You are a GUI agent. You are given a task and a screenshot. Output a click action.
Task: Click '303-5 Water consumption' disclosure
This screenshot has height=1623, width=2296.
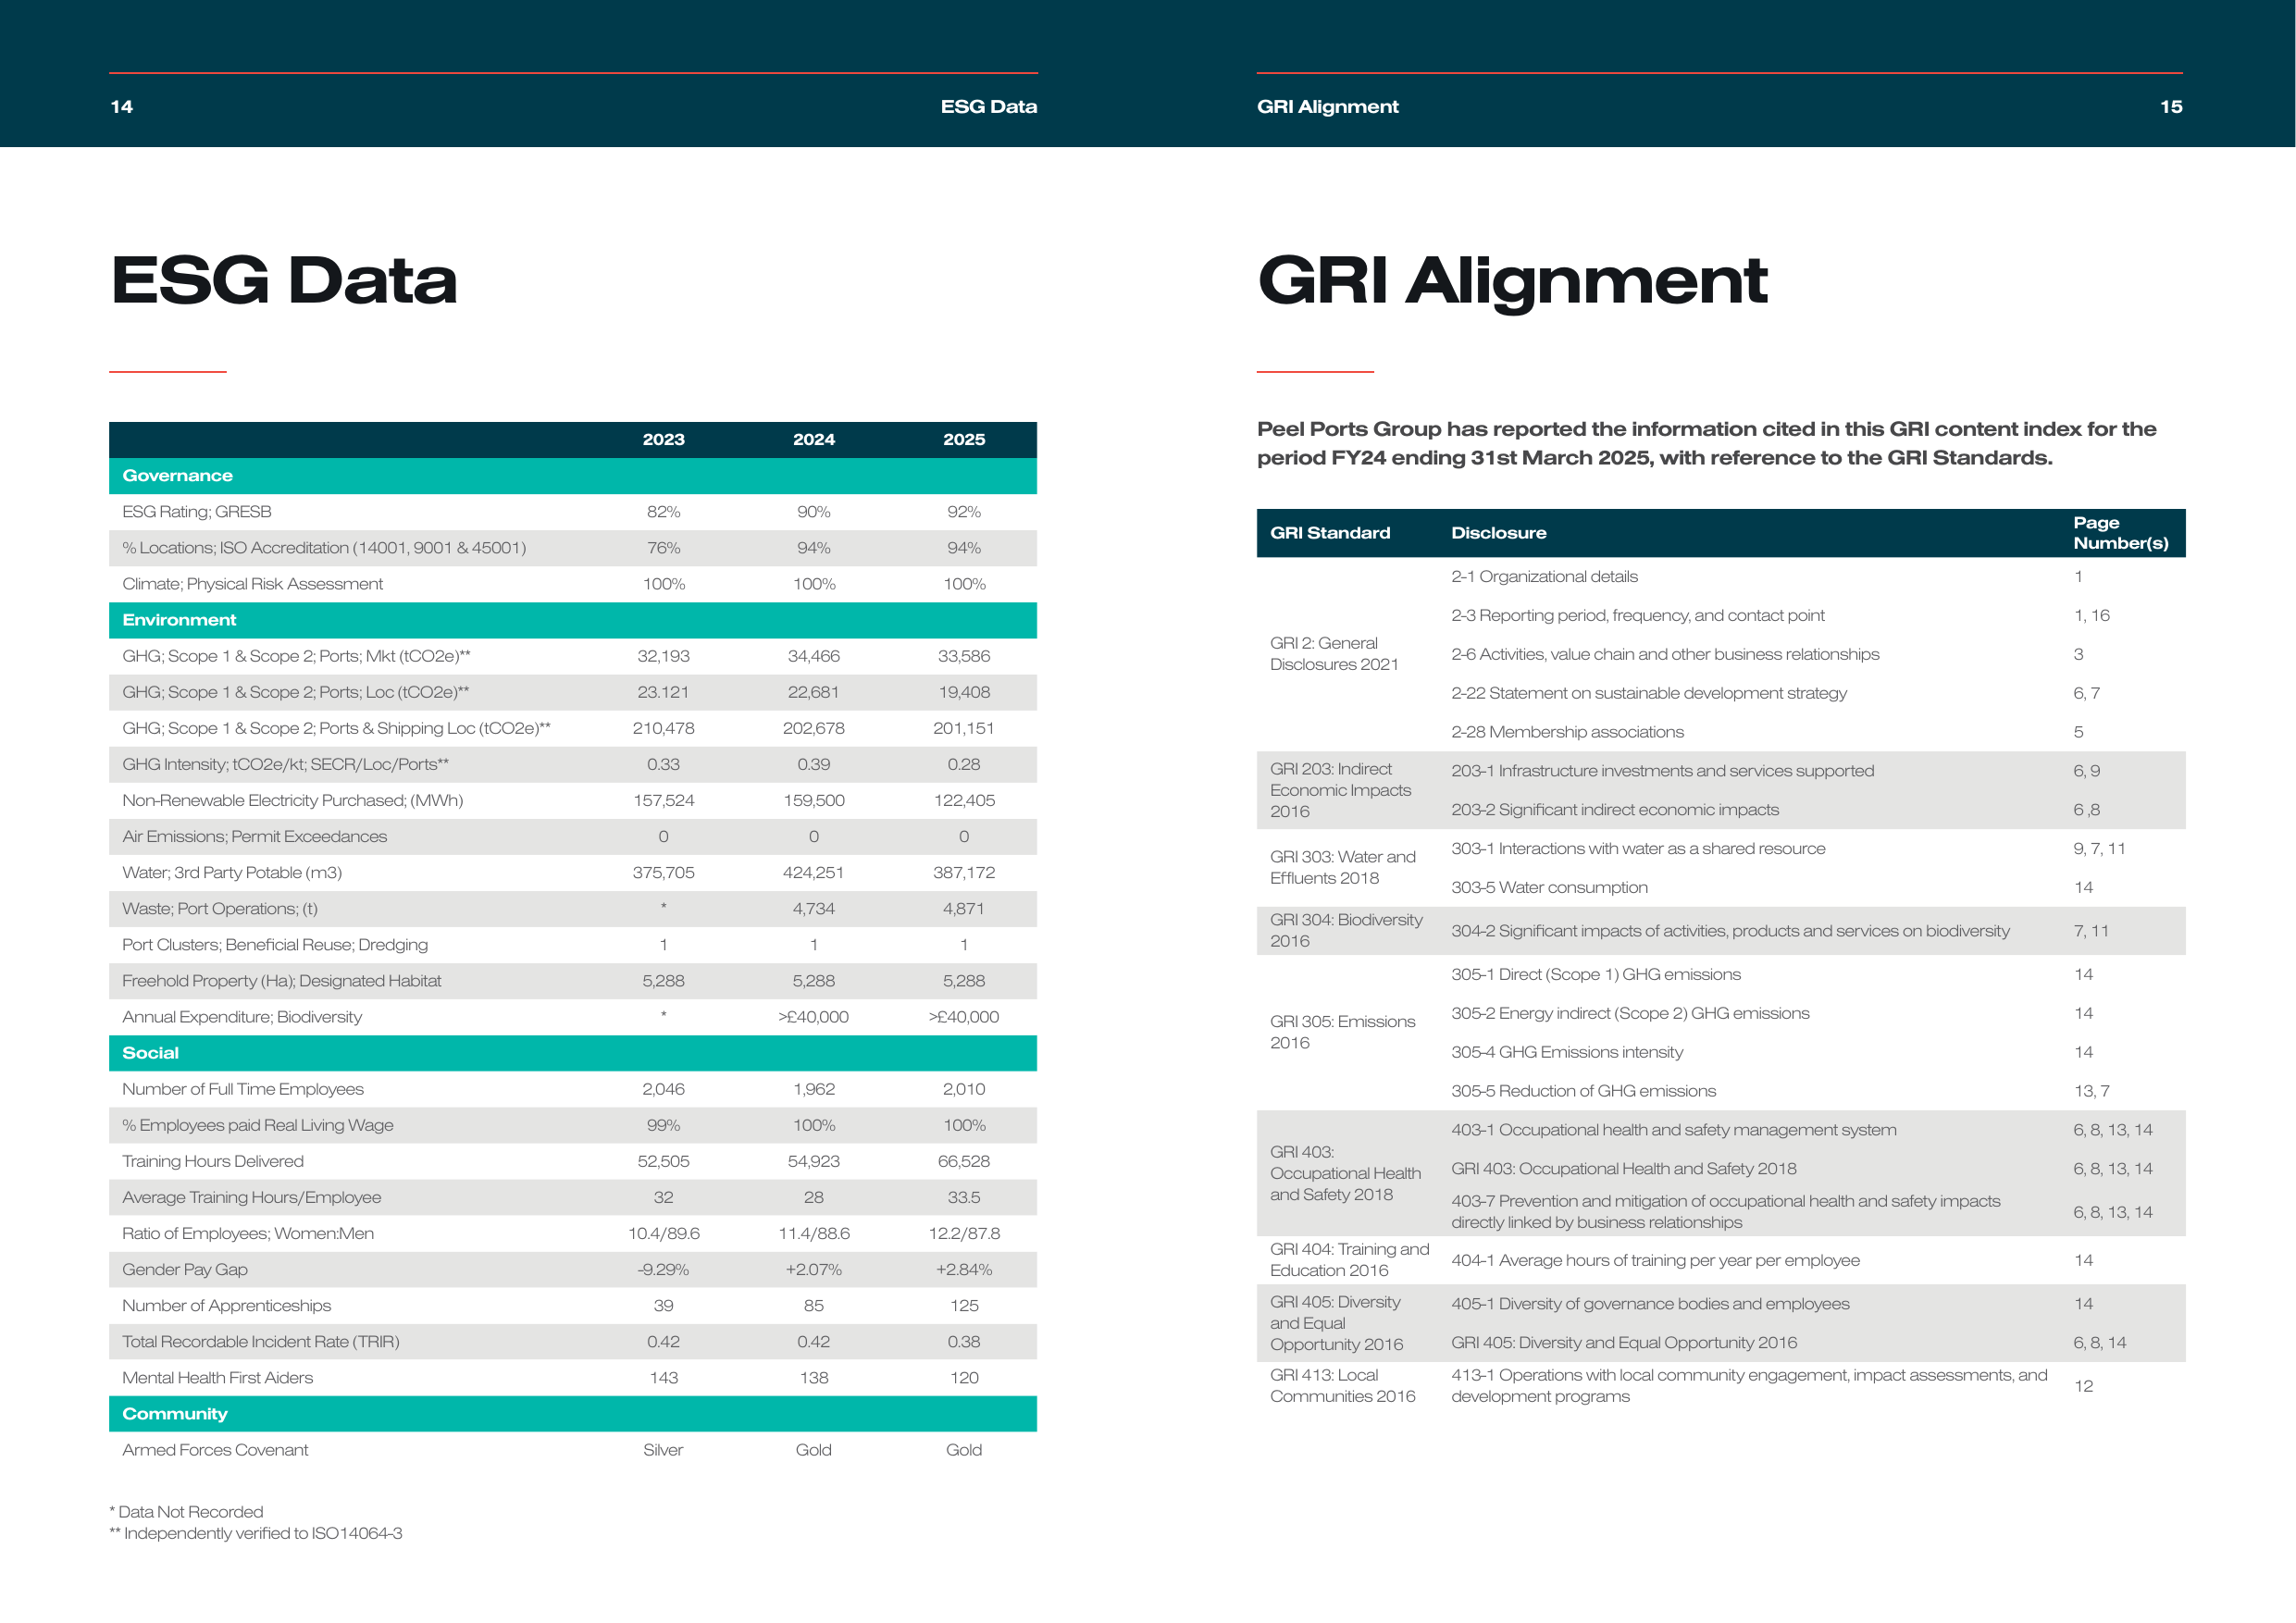[x=1549, y=887]
